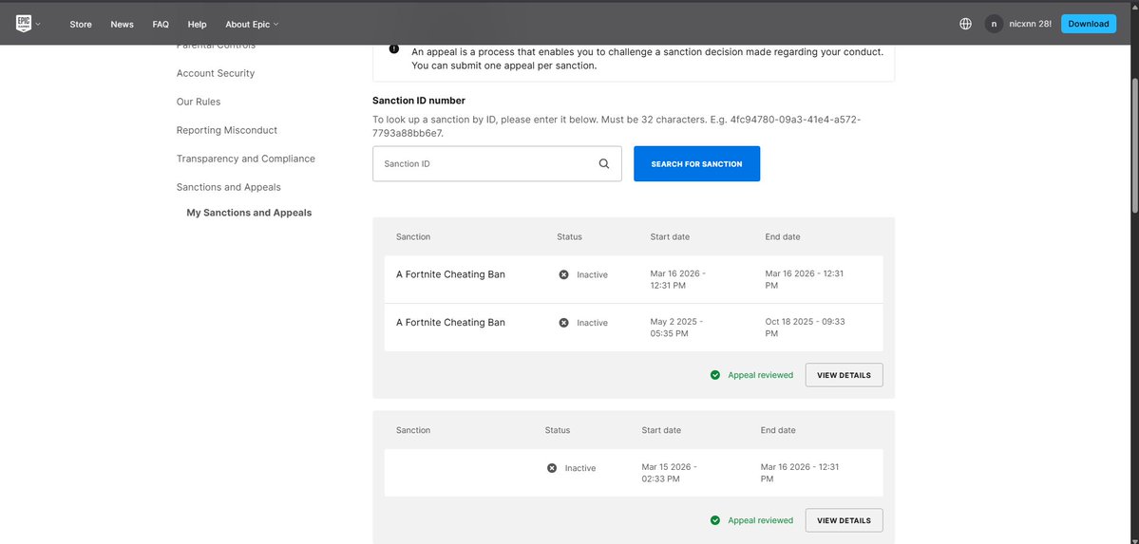View details of Mar 15 2026 sanction
The width and height of the screenshot is (1139, 544).
coord(845,520)
